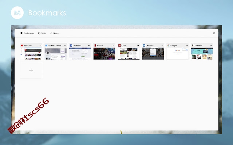Viewport: 233px width, 145px height.
Task: Close the bookmarks panel
Action: click(214, 33)
